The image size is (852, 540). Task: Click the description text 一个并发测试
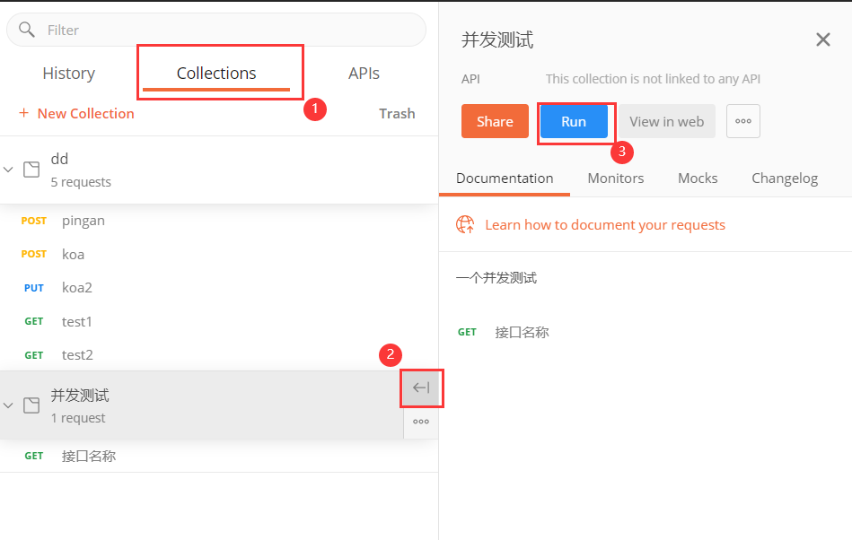tap(496, 278)
